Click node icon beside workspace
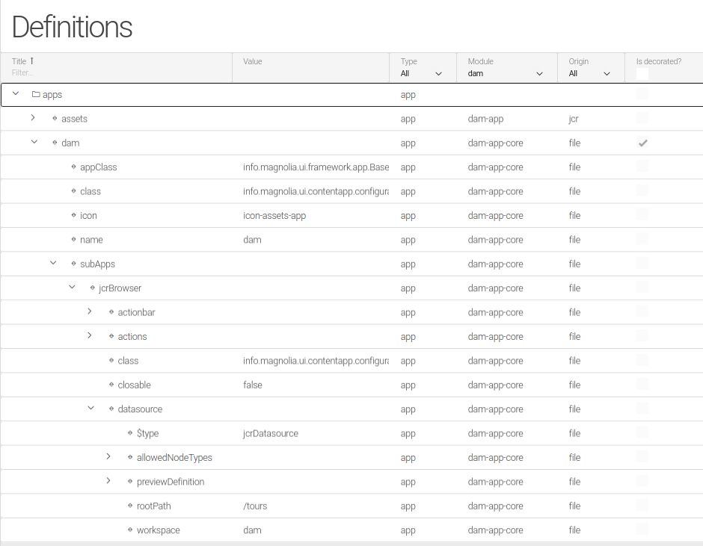Image resolution: width=703 pixels, height=546 pixels. click(x=130, y=530)
